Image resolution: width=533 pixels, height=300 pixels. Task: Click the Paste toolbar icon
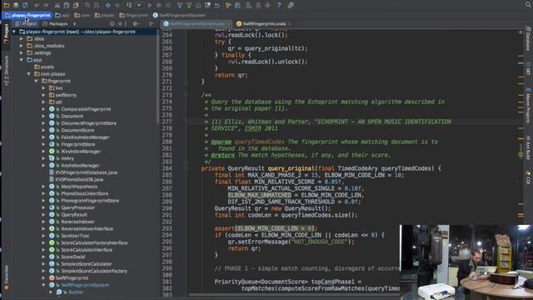coord(76,5)
